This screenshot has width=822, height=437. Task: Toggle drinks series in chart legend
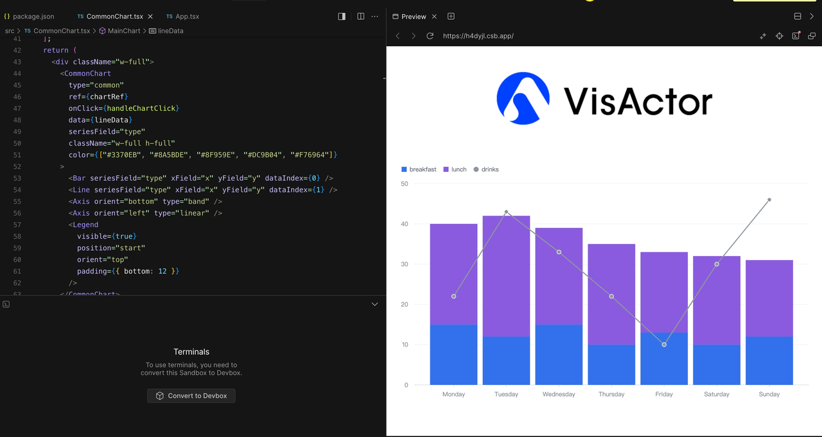[x=485, y=169]
